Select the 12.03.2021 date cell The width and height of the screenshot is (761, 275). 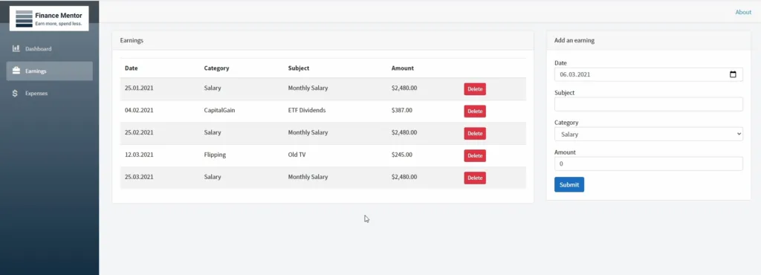pos(139,155)
